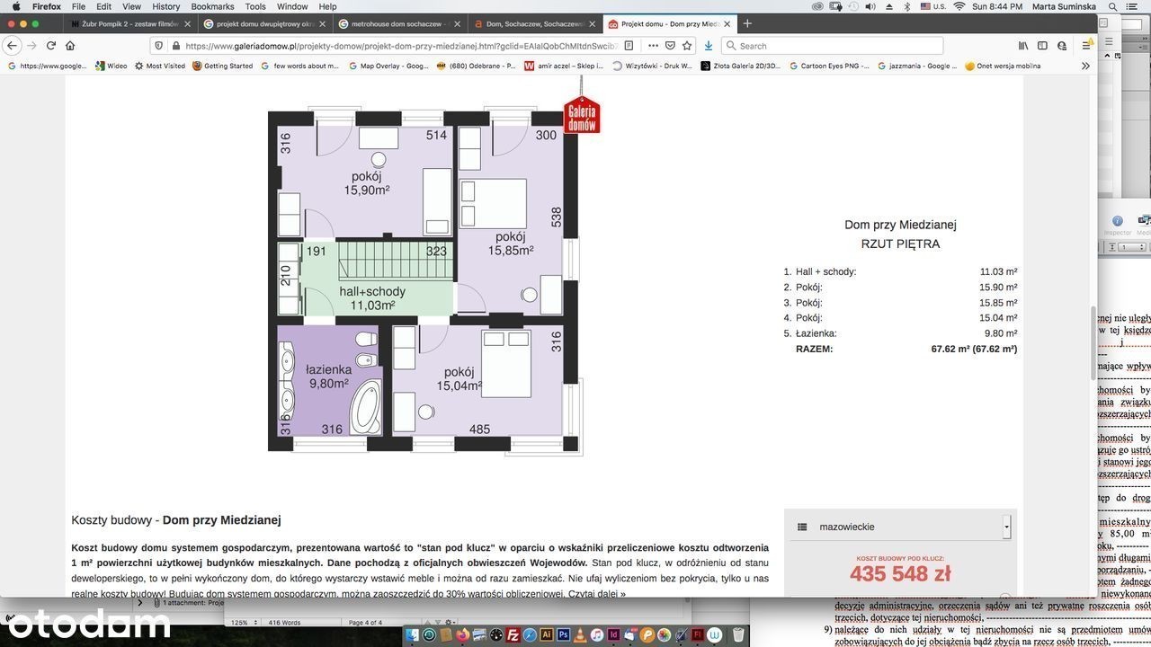
Task: Open the Bookmarks menu
Action: (212, 6)
